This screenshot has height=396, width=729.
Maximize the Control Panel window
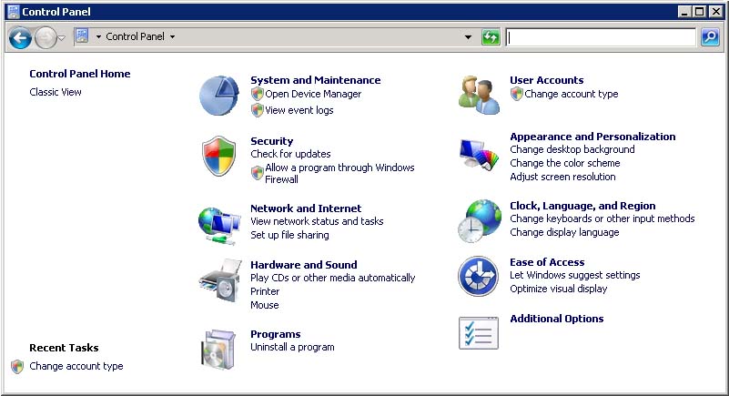(699, 12)
